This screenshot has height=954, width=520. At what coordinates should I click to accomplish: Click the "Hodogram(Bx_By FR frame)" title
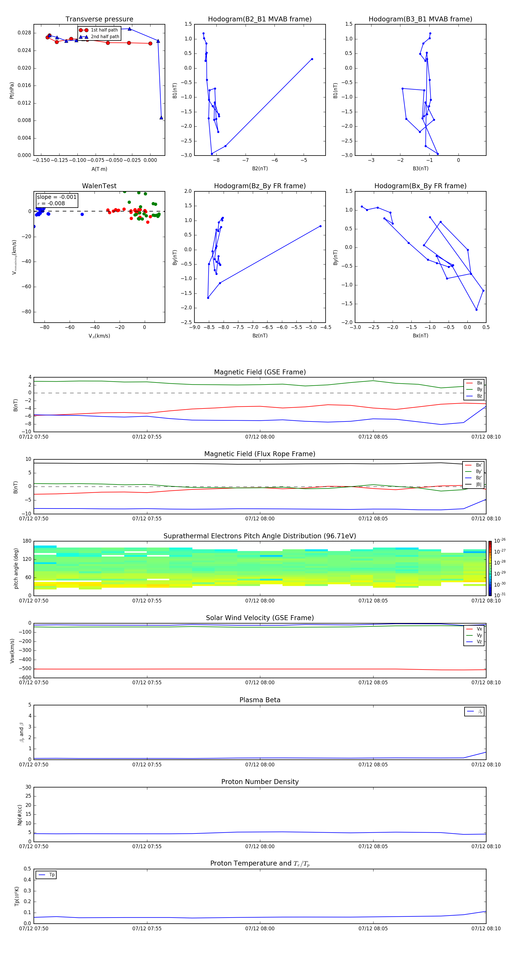pos(420,186)
